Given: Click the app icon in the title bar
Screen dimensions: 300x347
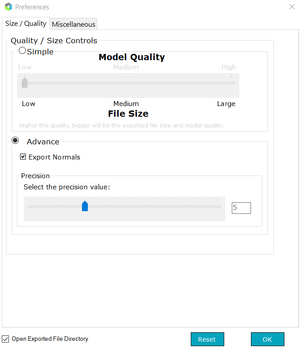Looking at the screenshot, I should tap(8, 7).
